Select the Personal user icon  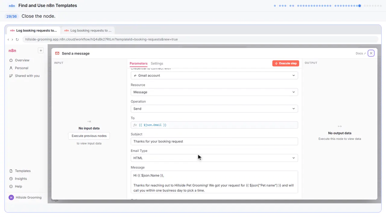[11, 68]
